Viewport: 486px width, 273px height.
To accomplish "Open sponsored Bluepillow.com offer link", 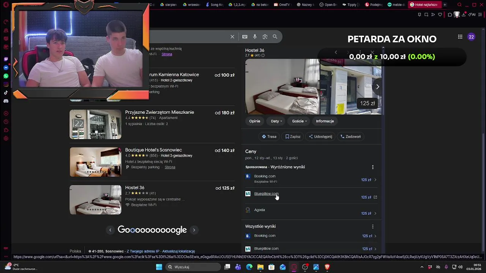I will (x=266, y=194).
